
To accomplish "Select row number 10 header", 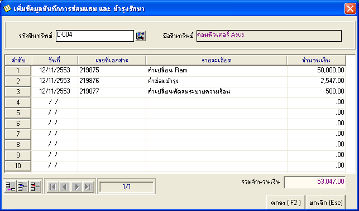I will (x=18, y=166).
